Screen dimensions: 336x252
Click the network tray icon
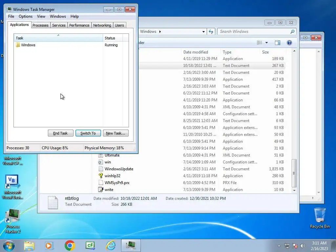pos(287,246)
